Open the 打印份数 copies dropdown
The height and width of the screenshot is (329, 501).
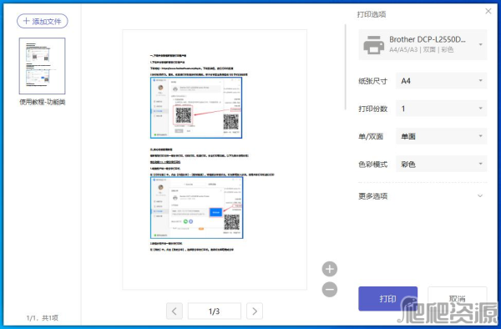click(442, 109)
